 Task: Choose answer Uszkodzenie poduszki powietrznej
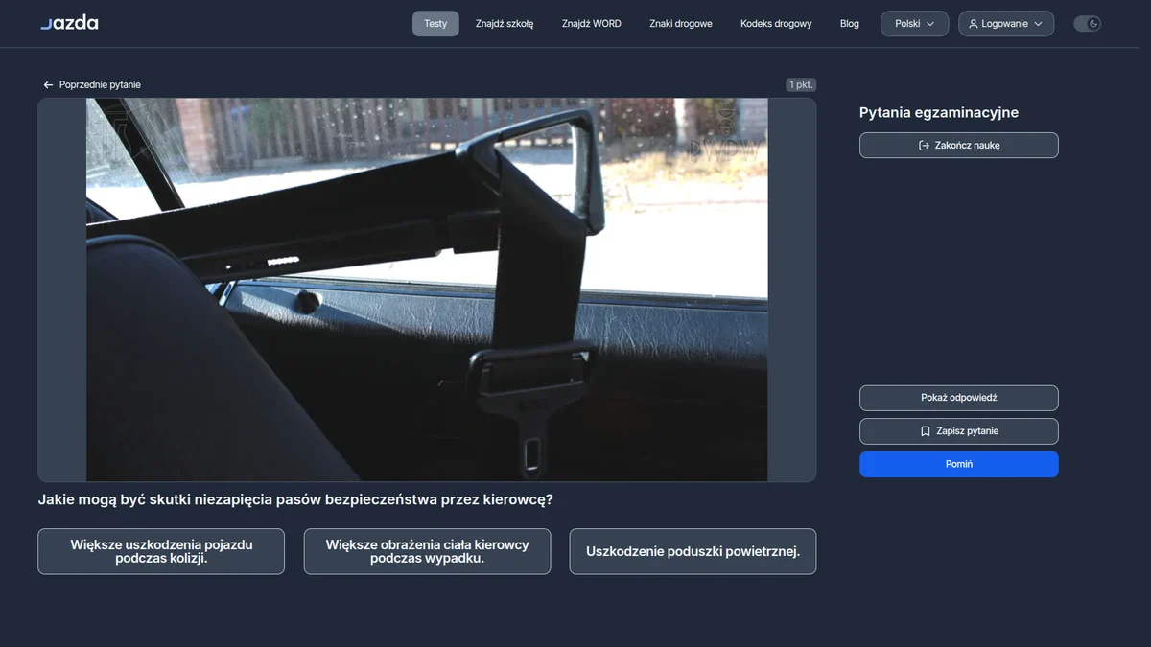tap(693, 551)
